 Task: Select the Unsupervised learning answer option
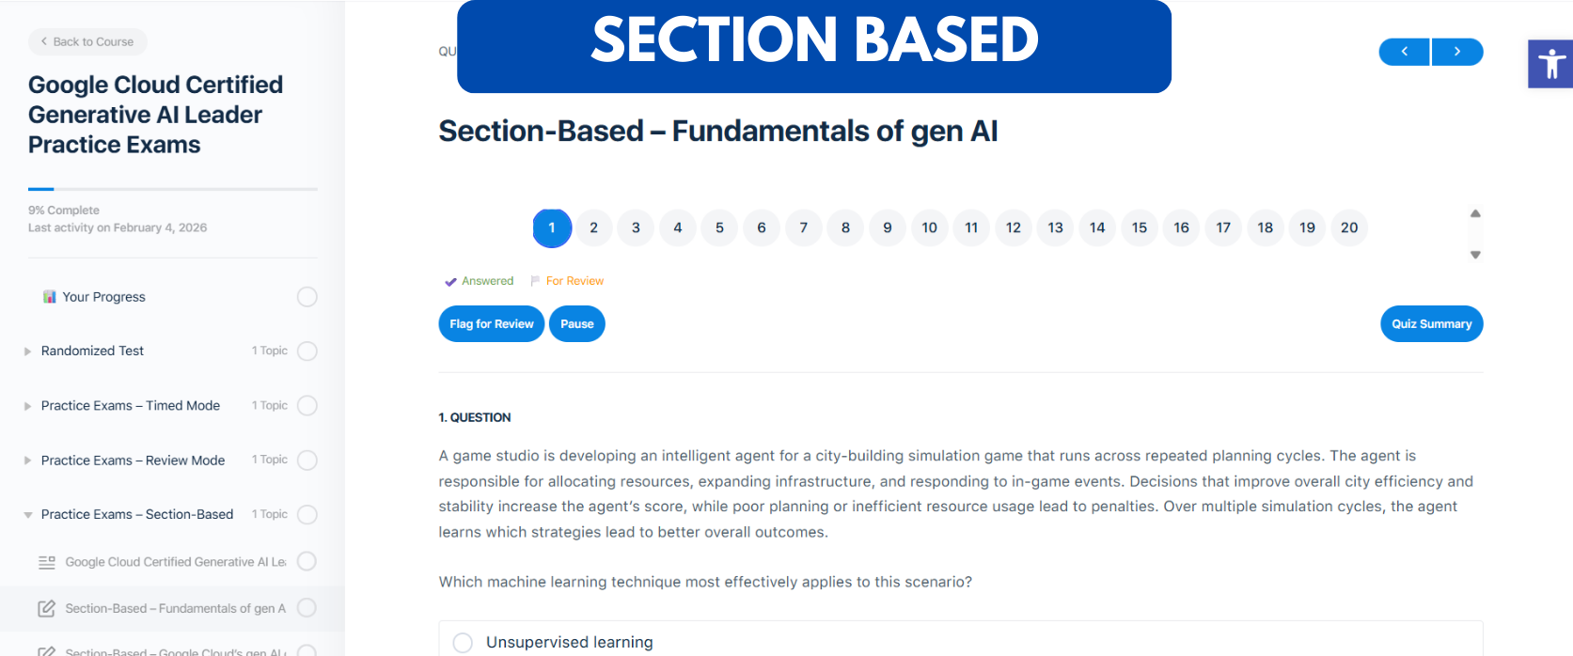click(x=463, y=642)
